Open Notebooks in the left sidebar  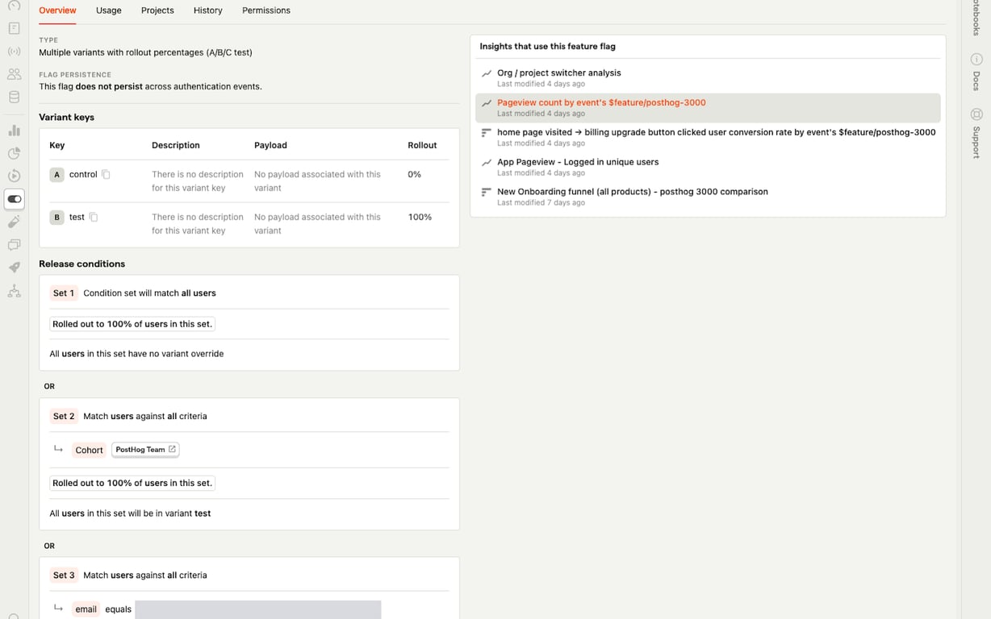click(x=14, y=28)
